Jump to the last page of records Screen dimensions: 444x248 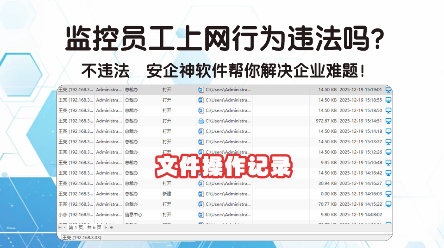111,228
